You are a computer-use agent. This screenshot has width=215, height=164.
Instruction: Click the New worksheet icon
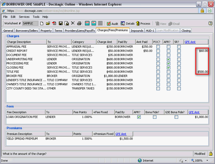pyautogui.click(x=42, y=23)
